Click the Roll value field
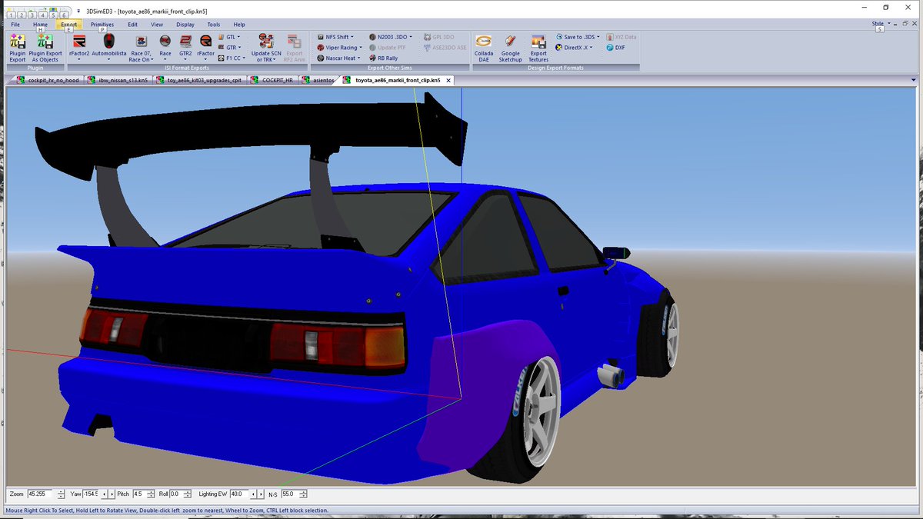Image resolution: width=923 pixels, height=519 pixels. click(x=175, y=494)
